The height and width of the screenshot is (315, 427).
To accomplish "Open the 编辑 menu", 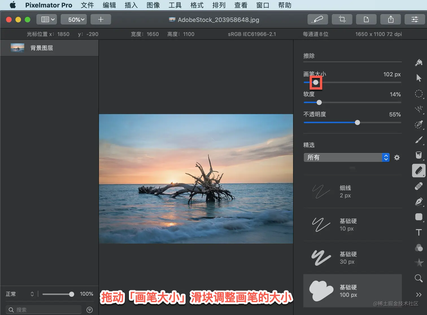I will [x=109, y=5].
